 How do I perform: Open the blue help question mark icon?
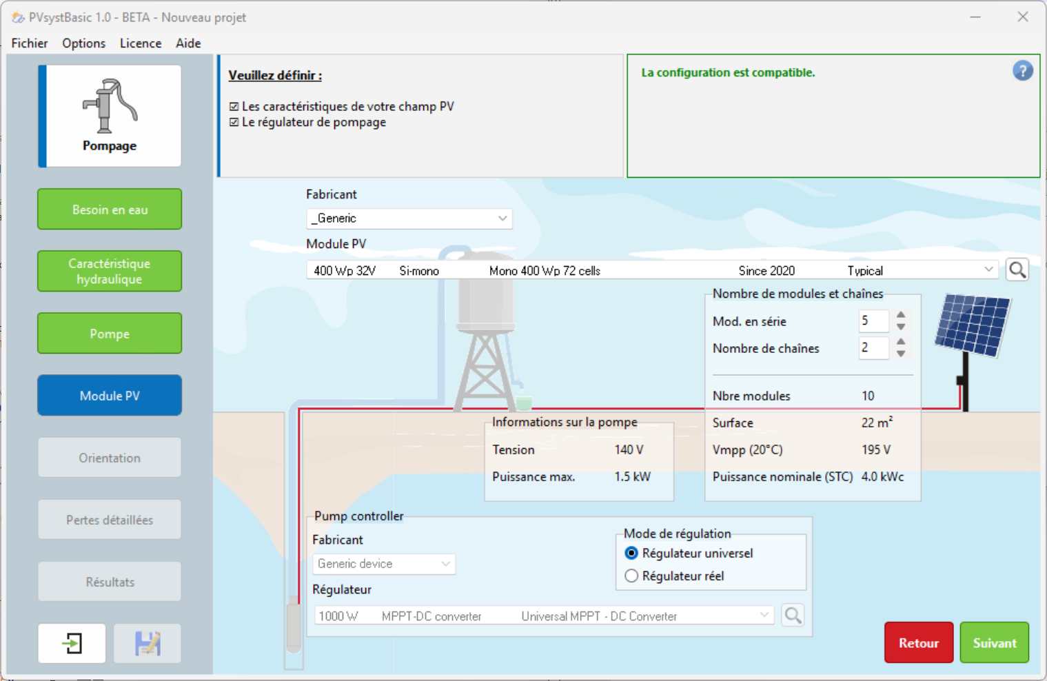tap(1022, 70)
